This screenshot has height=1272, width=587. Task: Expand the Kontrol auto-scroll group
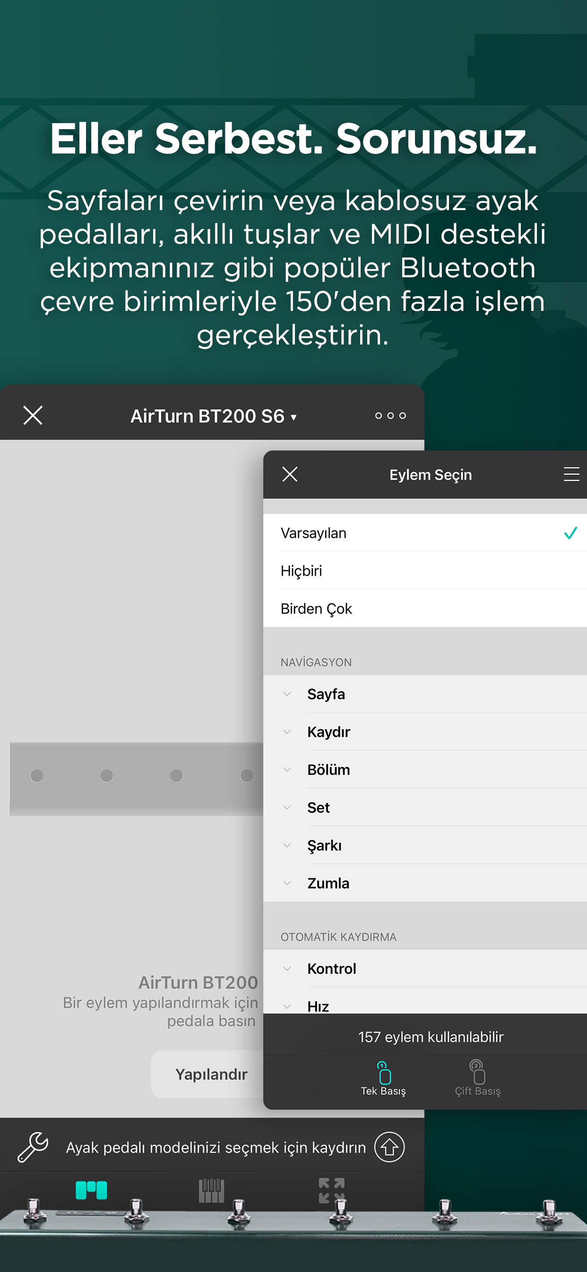click(x=425, y=968)
